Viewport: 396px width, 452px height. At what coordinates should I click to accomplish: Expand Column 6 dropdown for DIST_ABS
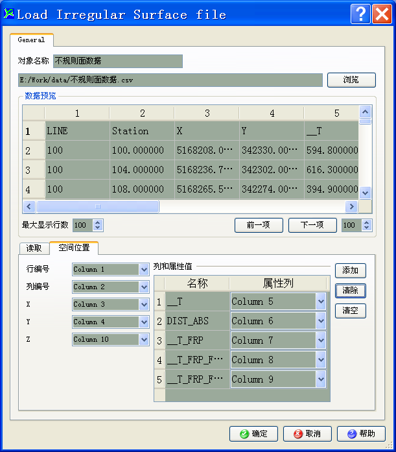[x=321, y=321]
